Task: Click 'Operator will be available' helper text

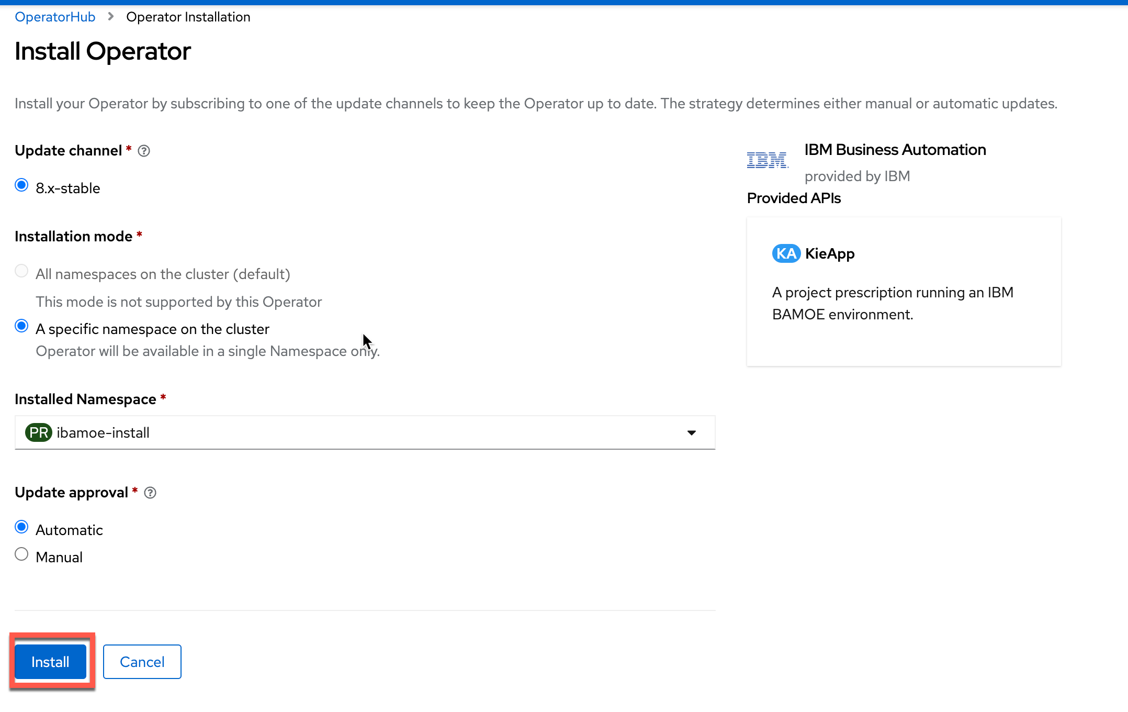Action: [208, 351]
